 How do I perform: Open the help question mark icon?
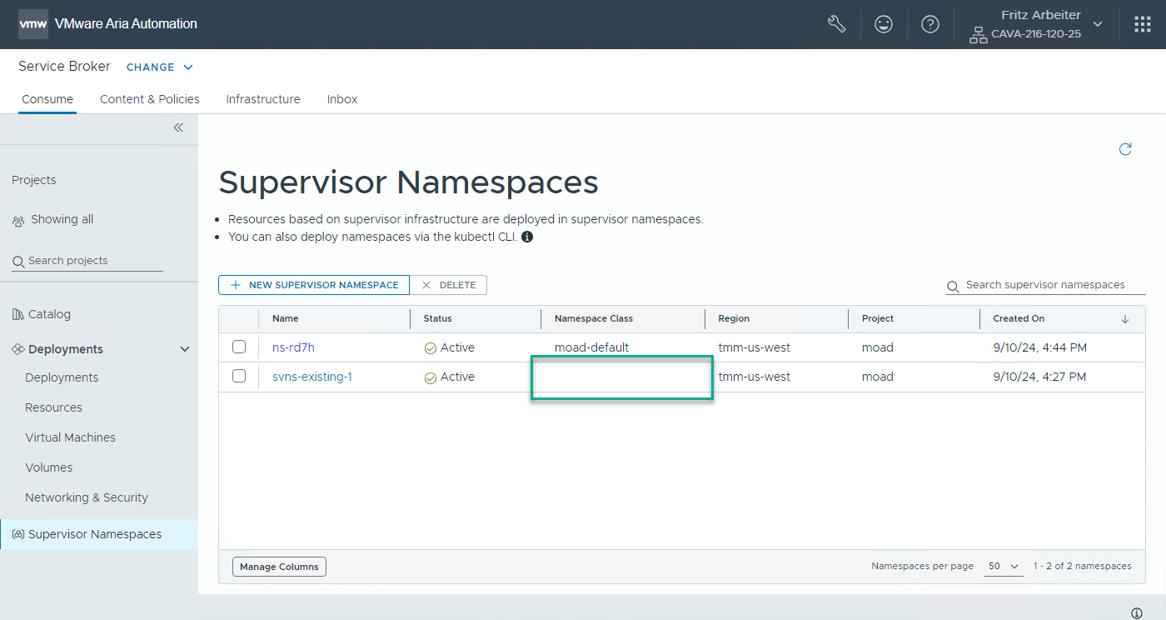point(930,24)
